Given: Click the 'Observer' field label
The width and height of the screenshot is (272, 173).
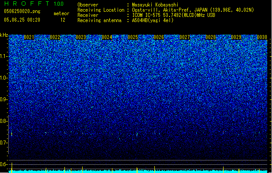Looking at the screenshot, I should point(88,5).
